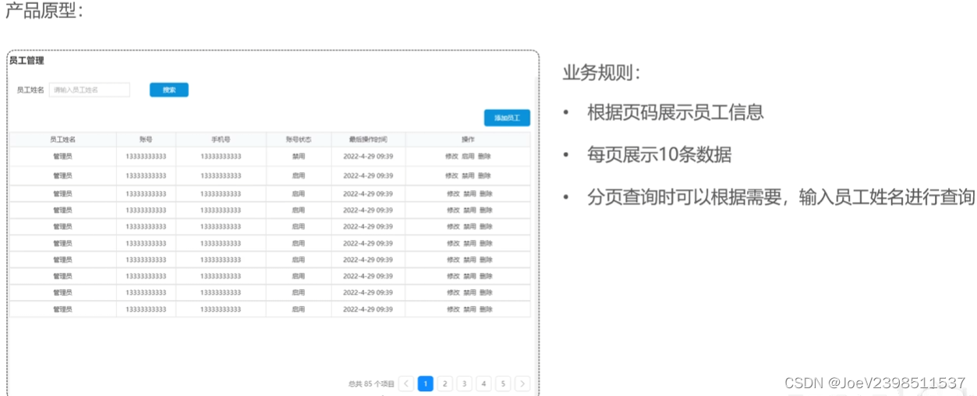Click the 业务规则 heading
Viewport: 977px width, 396px height.
(x=603, y=73)
